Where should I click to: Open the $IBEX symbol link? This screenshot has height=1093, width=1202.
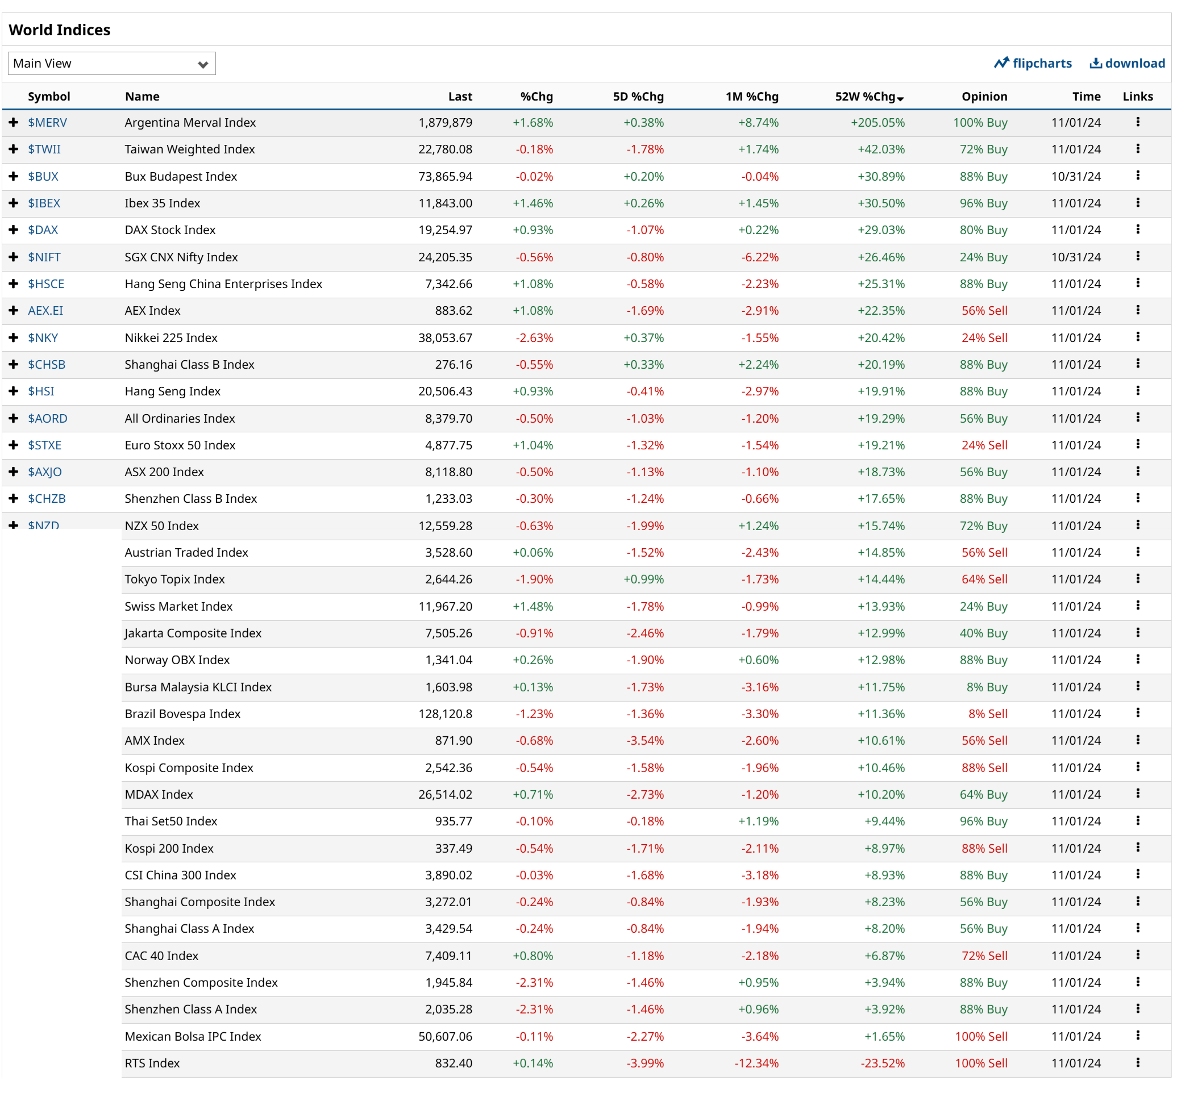(x=44, y=203)
